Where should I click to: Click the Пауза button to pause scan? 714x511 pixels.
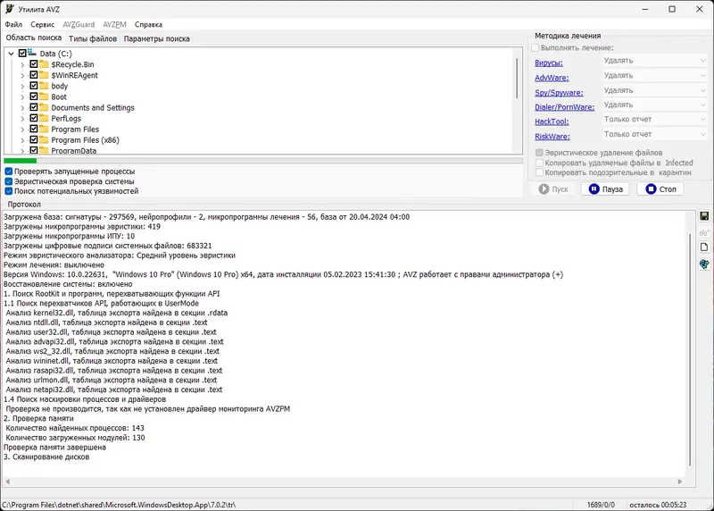point(605,188)
